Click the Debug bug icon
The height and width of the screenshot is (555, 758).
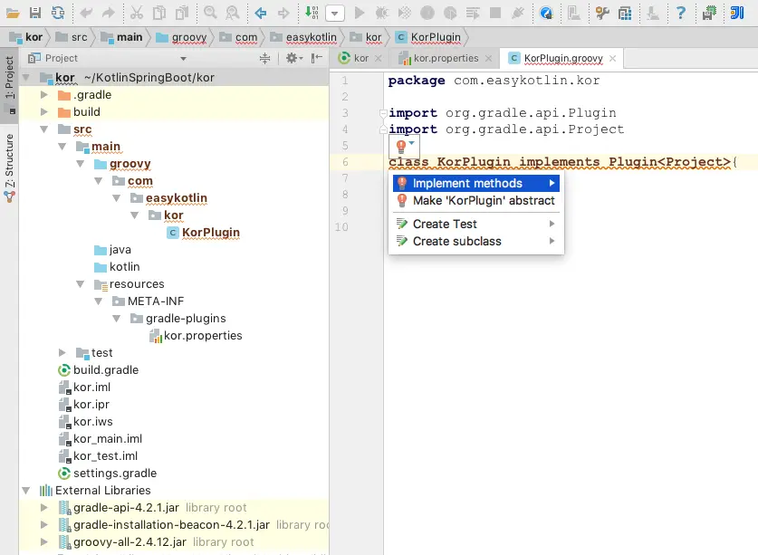coord(382,13)
